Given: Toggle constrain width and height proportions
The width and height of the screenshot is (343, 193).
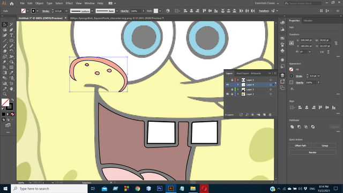Looking at the screenshot, I should [336, 43].
